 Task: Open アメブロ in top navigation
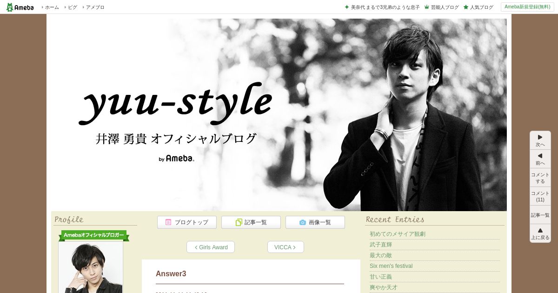[93, 7]
